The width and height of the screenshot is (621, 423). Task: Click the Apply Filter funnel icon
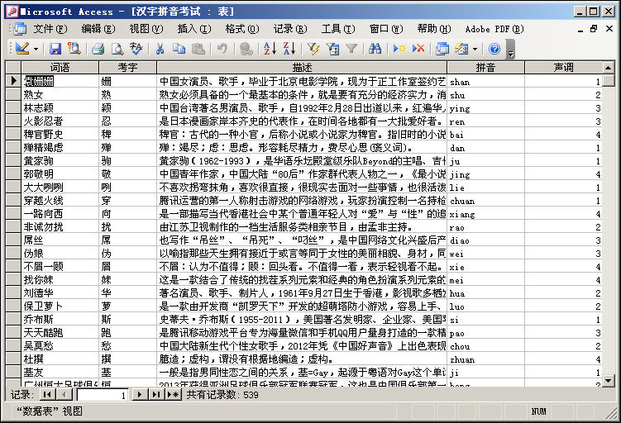coord(351,49)
